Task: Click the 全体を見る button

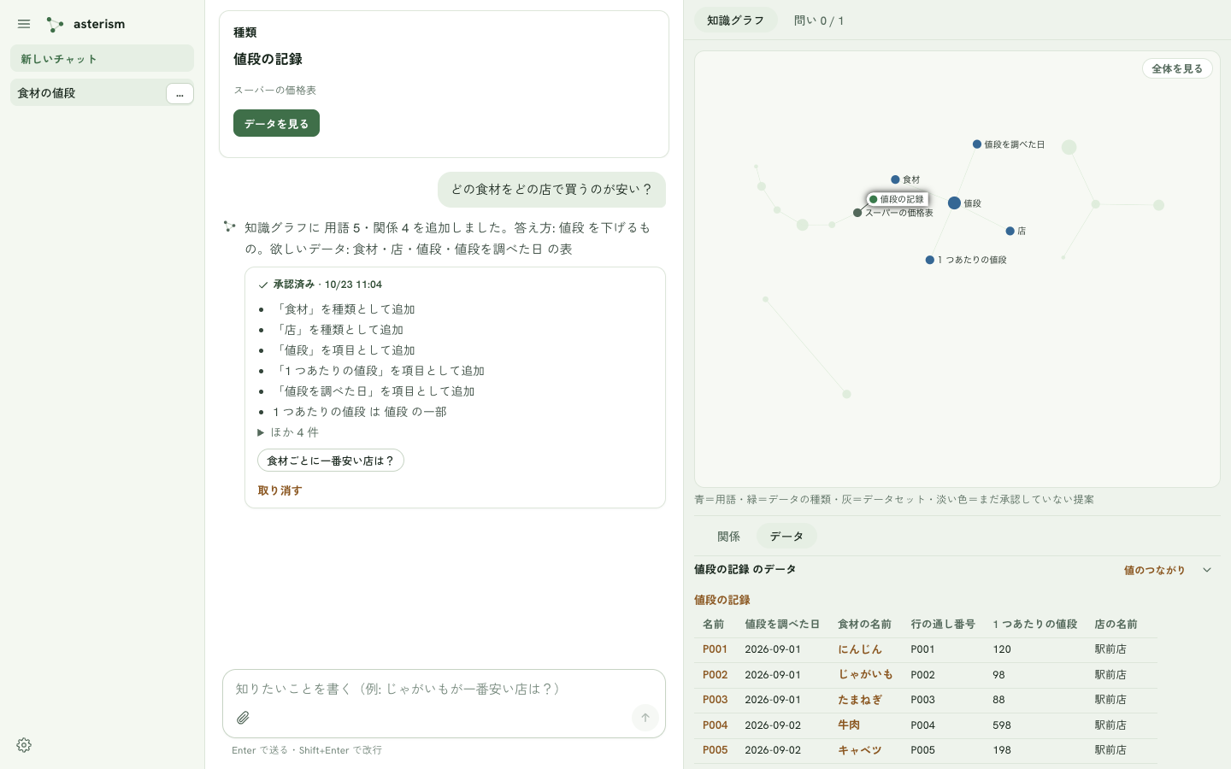Action: pos(1177,68)
